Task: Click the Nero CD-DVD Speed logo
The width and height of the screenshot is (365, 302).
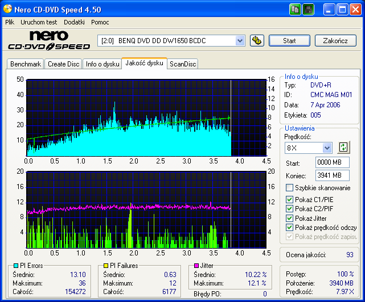Action: point(49,41)
